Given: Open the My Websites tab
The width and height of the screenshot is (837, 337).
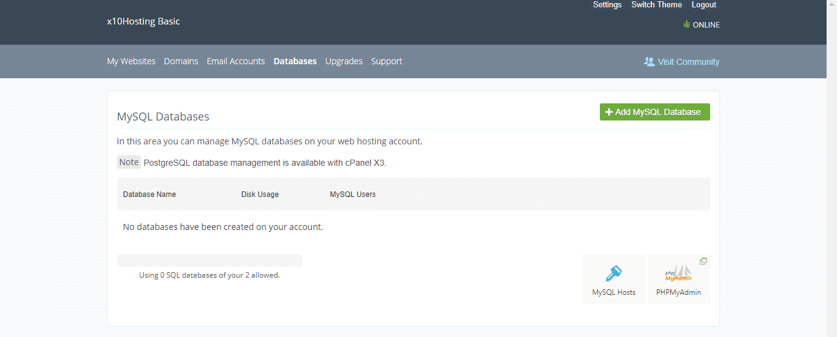Looking at the screenshot, I should click(x=131, y=61).
